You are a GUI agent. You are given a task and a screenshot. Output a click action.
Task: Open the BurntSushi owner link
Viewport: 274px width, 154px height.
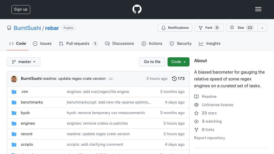(27, 28)
